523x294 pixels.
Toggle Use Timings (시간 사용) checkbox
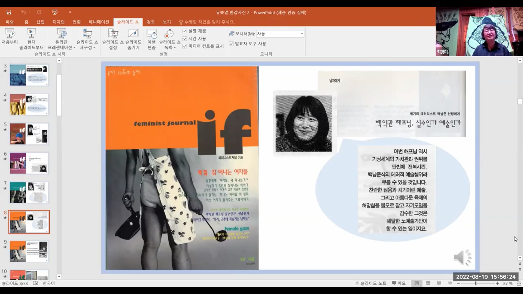[x=185, y=39]
